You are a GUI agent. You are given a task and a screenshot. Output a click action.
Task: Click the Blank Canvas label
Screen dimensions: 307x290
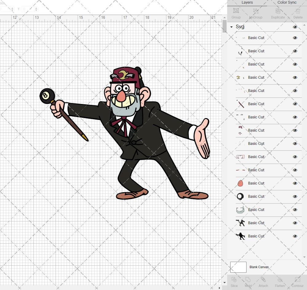point(259,267)
